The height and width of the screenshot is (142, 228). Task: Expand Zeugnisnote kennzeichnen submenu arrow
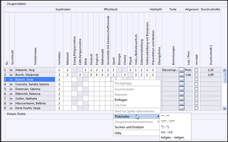point(158,122)
